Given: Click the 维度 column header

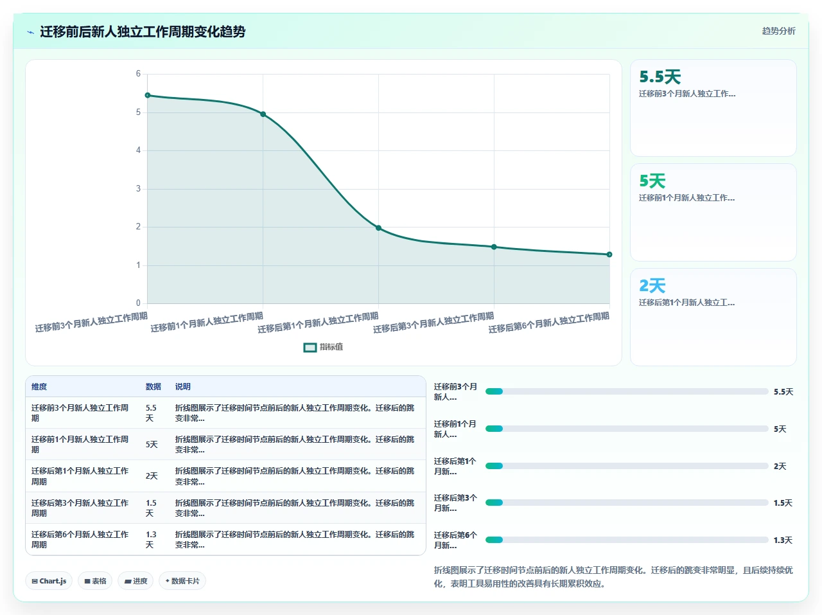Looking at the screenshot, I should point(39,387).
